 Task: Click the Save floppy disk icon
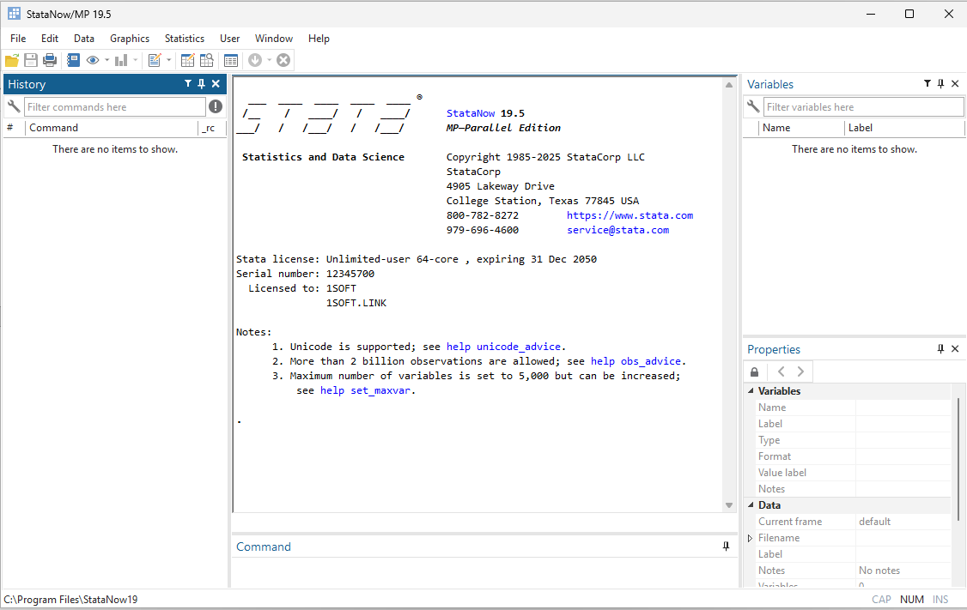point(31,60)
